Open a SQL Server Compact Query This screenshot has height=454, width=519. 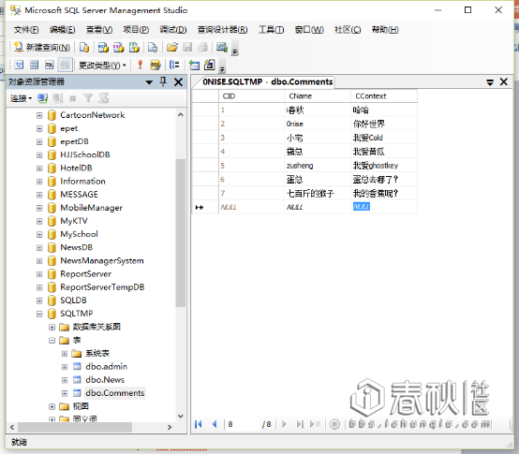[x=153, y=48]
